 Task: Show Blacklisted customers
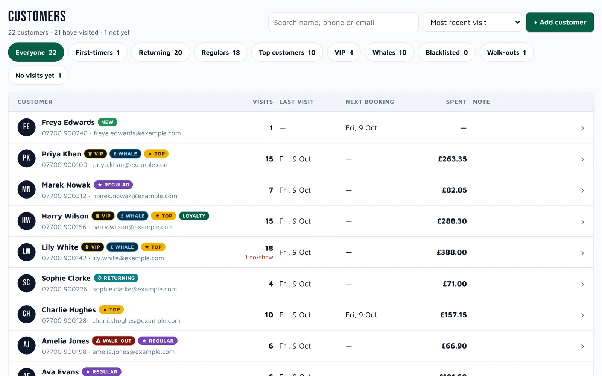click(447, 52)
